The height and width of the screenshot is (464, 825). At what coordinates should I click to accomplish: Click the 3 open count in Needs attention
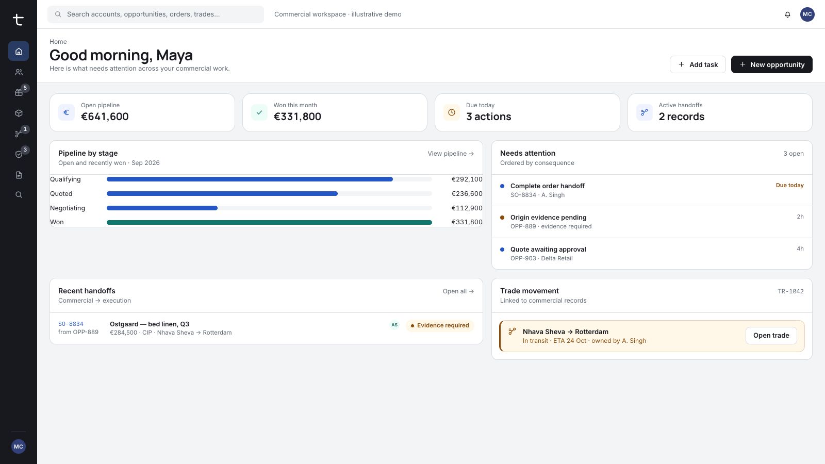coord(794,154)
